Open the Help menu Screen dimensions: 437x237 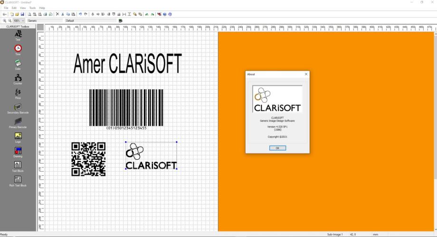pyautogui.click(x=42, y=8)
